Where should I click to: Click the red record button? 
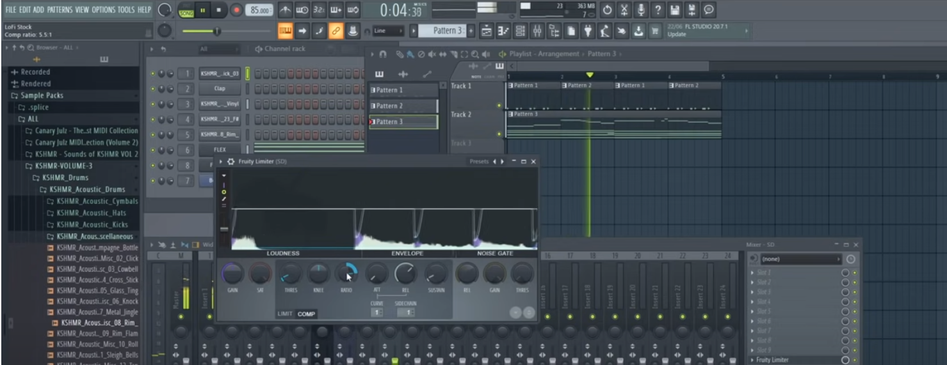pyautogui.click(x=236, y=10)
